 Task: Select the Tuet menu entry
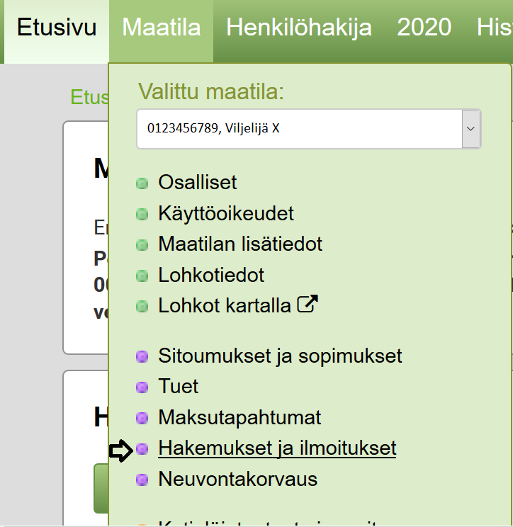178,386
